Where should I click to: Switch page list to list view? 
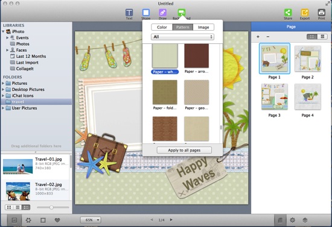click(x=322, y=37)
